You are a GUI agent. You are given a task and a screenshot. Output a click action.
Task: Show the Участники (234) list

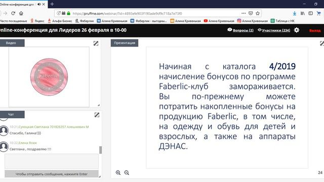coord(274,30)
